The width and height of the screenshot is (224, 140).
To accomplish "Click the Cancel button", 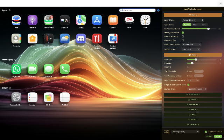I will click(209, 136).
